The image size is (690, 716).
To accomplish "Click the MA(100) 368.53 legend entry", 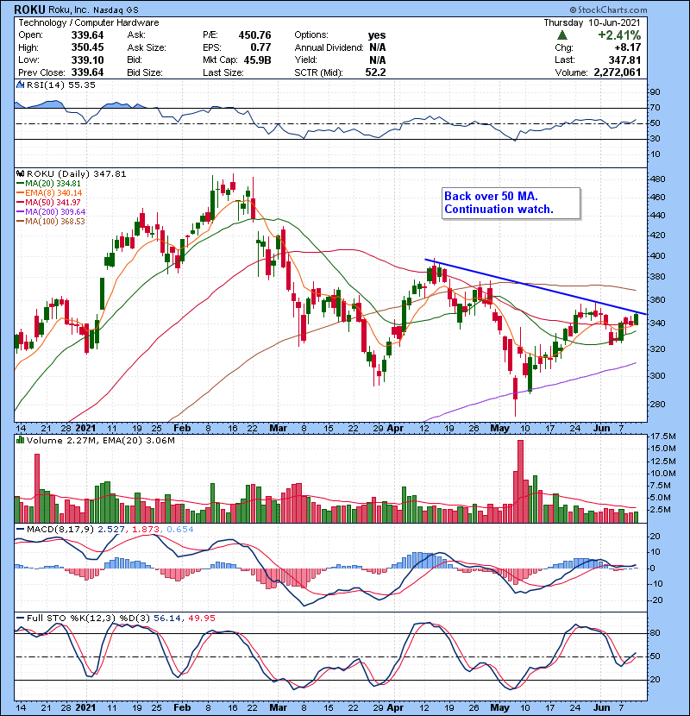I will click(51, 222).
